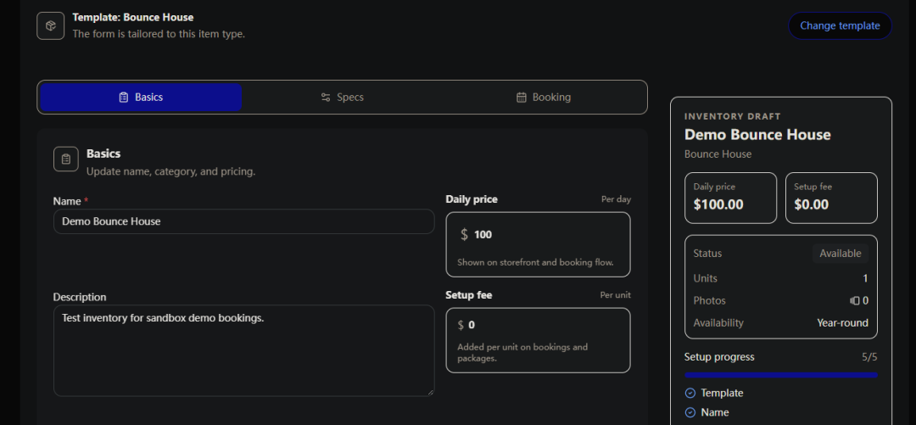Click the 'Demo Bounce House' draft title

coord(757,135)
